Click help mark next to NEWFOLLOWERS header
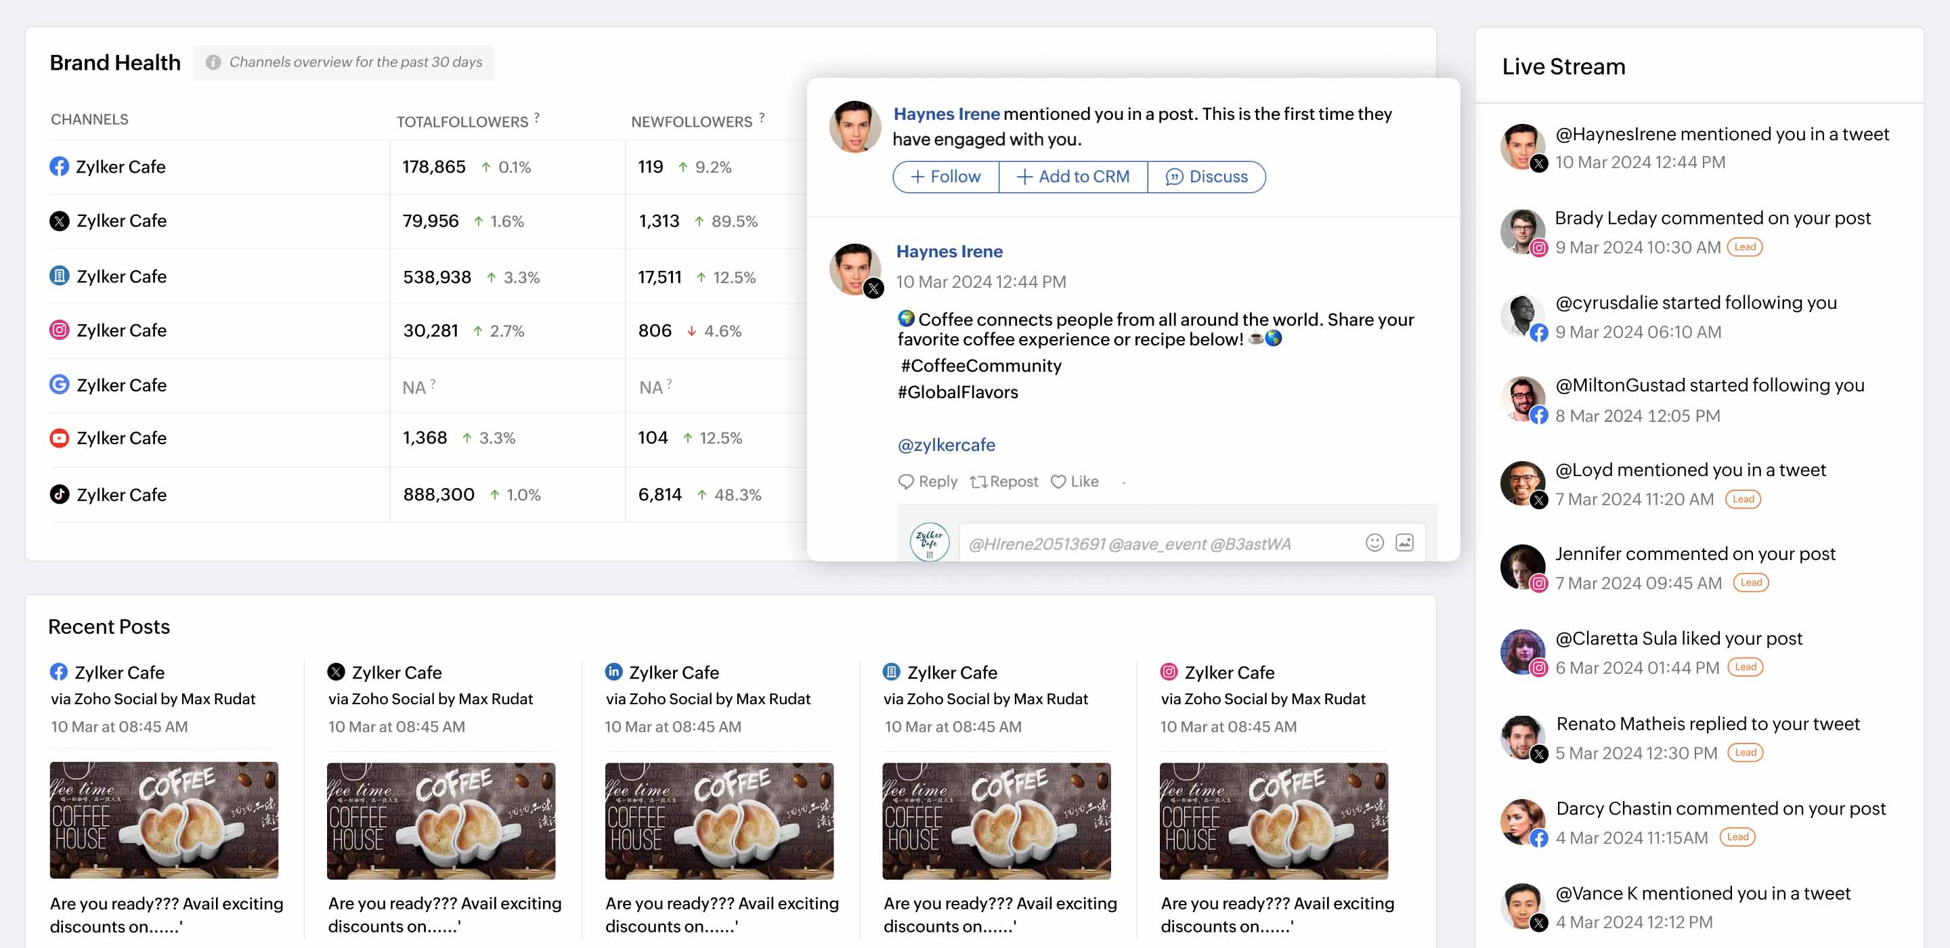The height and width of the screenshot is (948, 1950). click(x=762, y=117)
